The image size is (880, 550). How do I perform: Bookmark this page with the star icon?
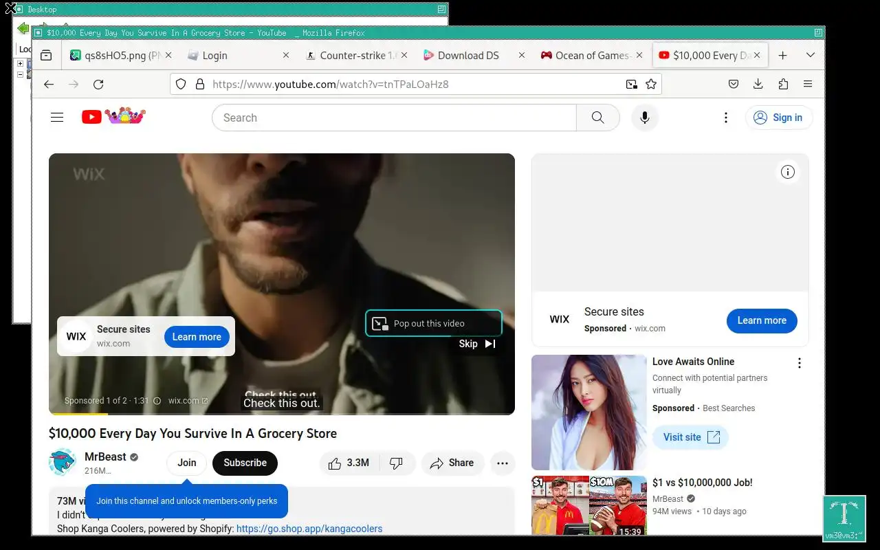click(x=651, y=84)
